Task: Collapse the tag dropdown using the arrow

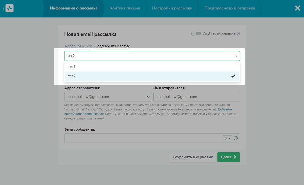Action: [236, 56]
